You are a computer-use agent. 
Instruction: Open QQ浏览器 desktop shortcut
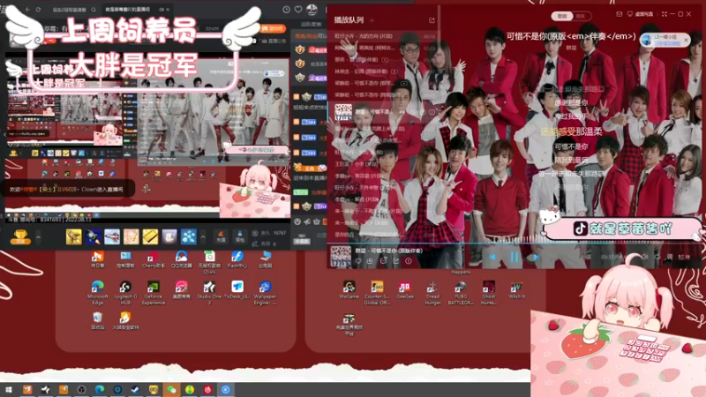(x=182, y=259)
